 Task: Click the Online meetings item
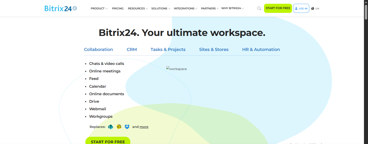click(x=105, y=71)
